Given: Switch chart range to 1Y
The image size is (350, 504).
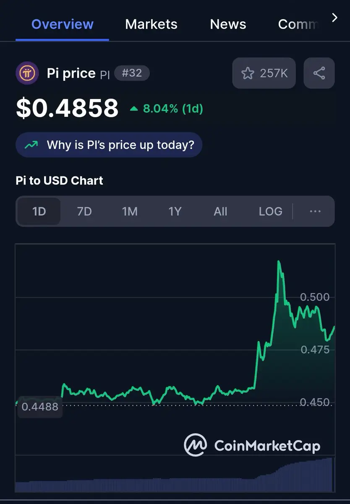Looking at the screenshot, I should click(x=175, y=211).
